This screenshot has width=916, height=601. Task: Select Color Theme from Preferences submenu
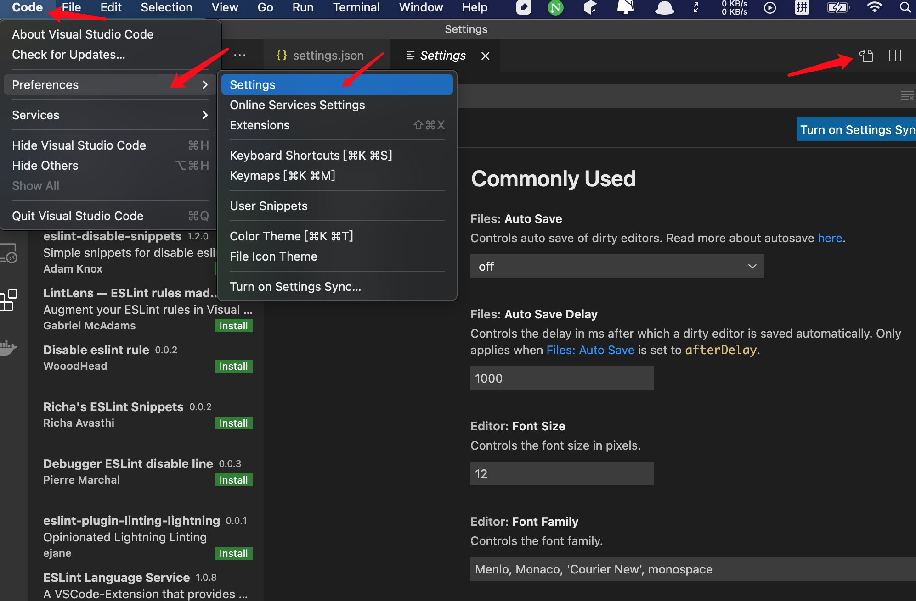pyautogui.click(x=291, y=236)
